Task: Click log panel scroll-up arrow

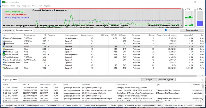Action: [x=203, y=84]
